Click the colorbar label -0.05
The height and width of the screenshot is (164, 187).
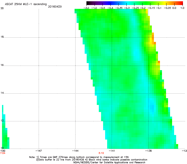[x=168, y=8]
